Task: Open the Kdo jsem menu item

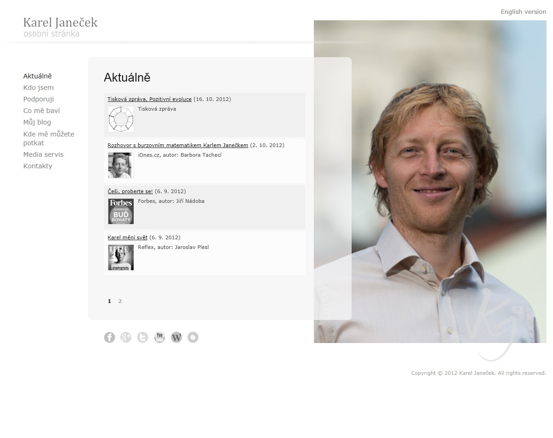Action: (x=39, y=88)
